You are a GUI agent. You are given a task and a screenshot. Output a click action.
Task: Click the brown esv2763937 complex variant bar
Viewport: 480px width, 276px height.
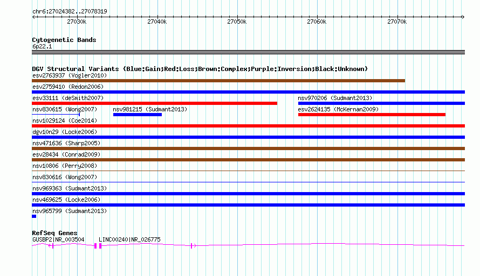pos(218,81)
